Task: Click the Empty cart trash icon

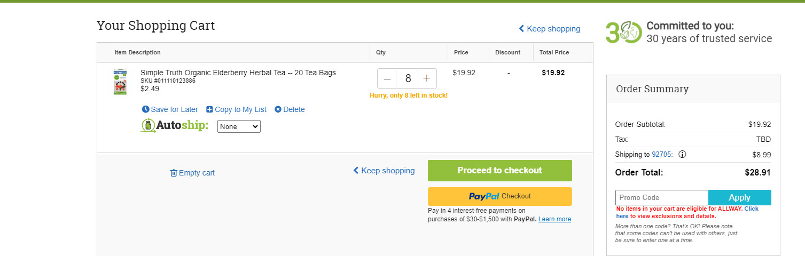Action: 174,173
